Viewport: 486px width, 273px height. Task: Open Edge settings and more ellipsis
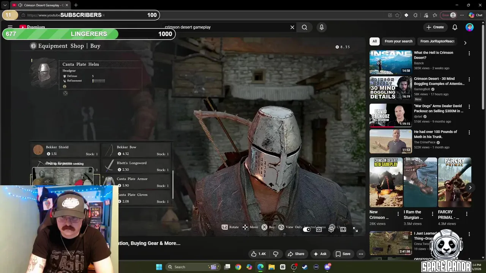pos(462,15)
